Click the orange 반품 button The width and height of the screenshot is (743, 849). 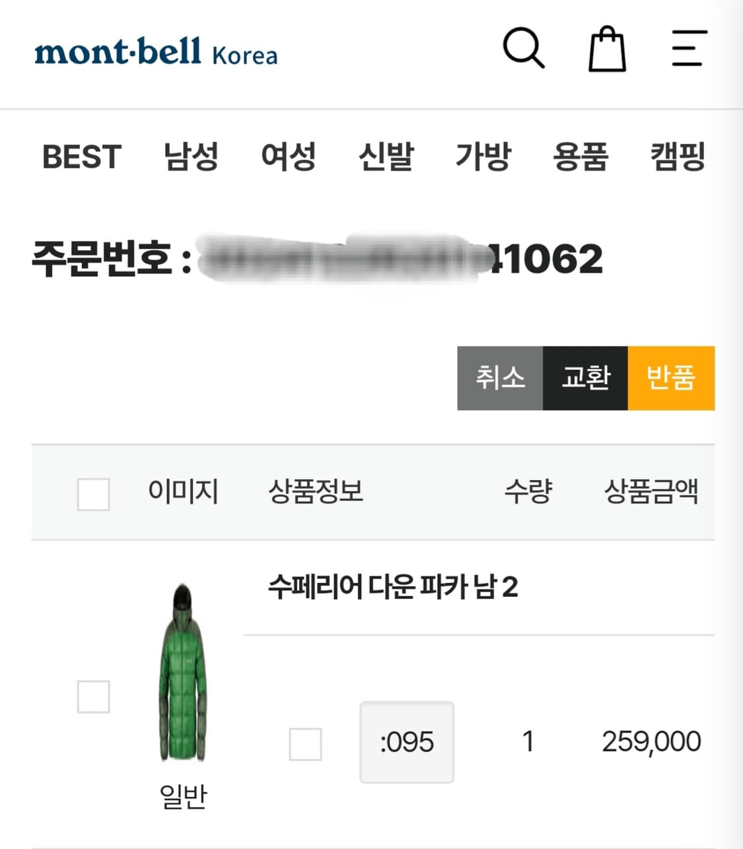pos(671,378)
